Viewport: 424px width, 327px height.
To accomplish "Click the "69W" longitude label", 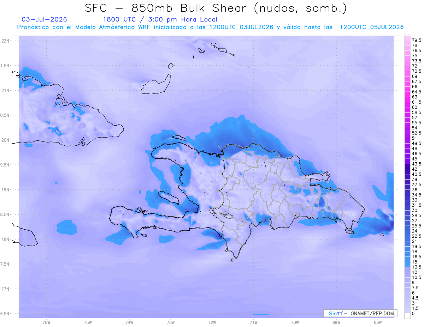I will 336,322.
